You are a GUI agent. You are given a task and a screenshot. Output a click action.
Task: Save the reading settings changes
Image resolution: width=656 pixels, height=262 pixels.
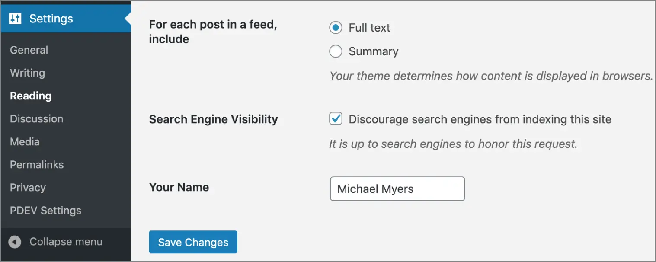[x=193, y=242]
